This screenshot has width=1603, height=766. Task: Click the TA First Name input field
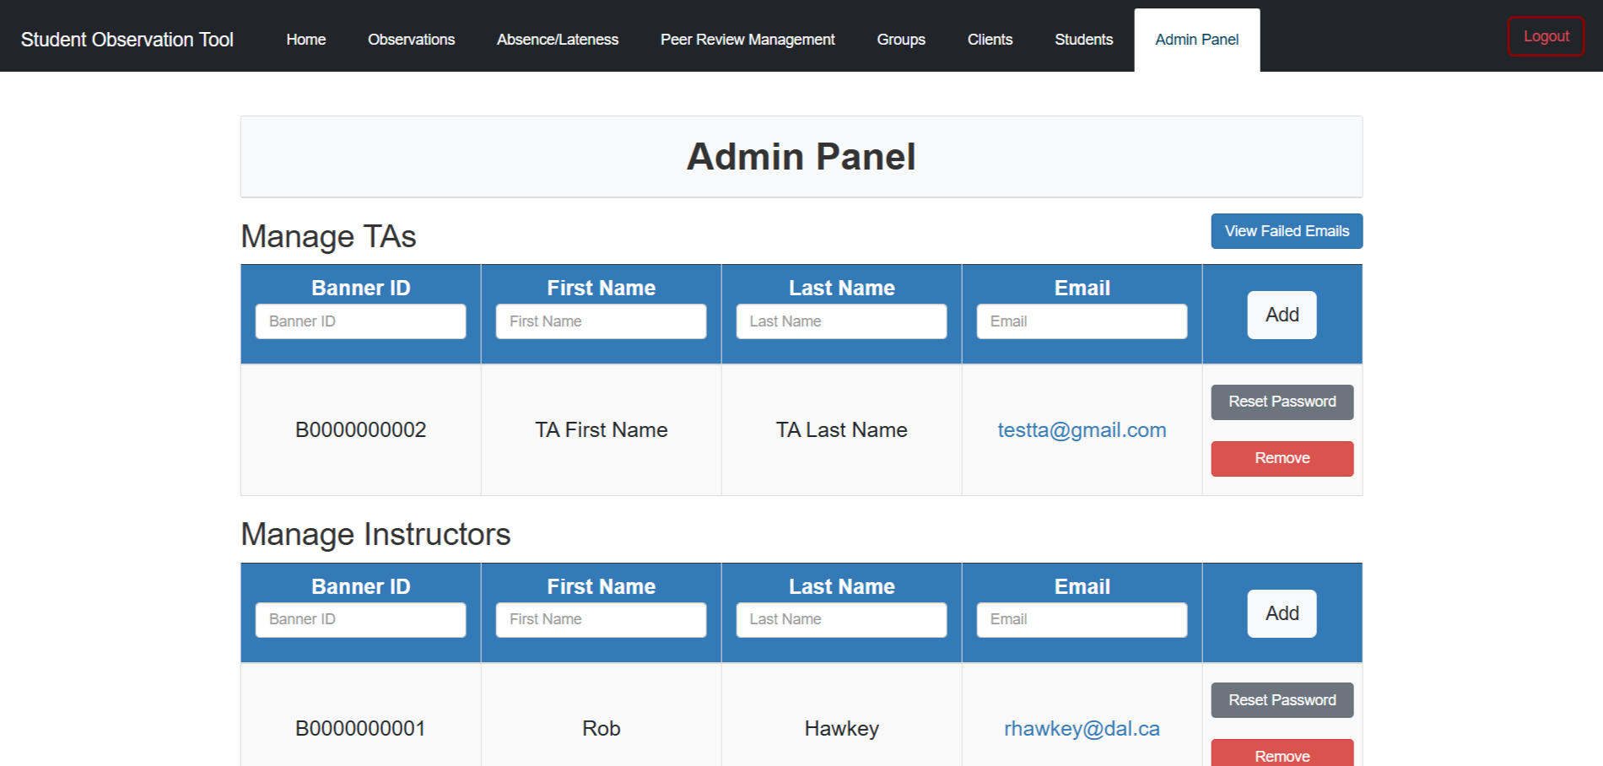coord(602,321)
